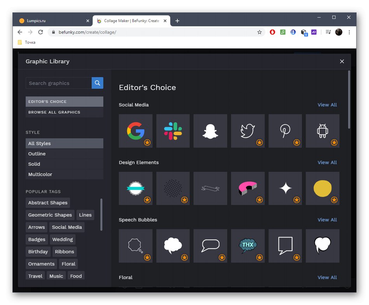
Task: Click the blue search magnifier button
Action: point(97,83)
